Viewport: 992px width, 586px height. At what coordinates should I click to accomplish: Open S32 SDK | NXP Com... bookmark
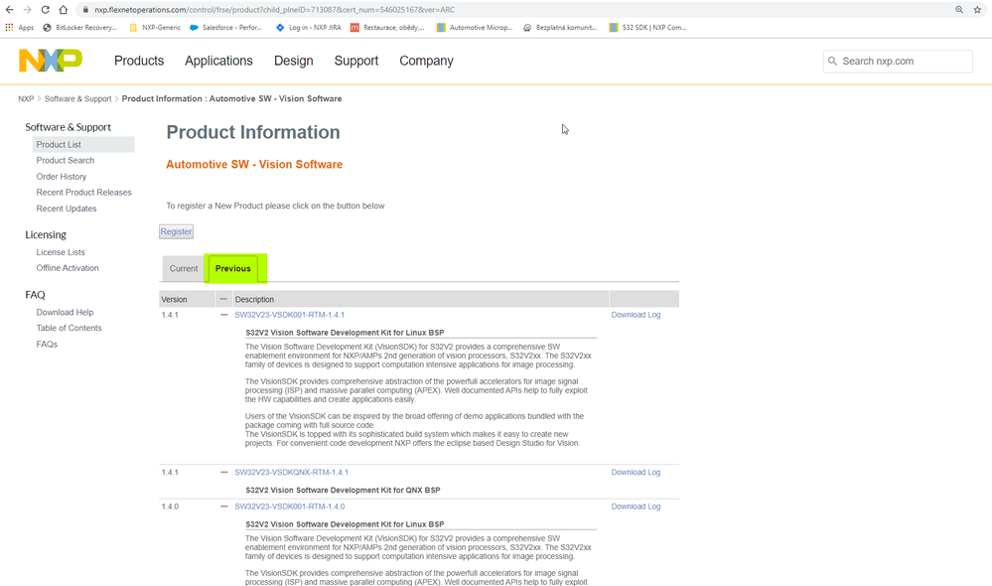[647, 27]
